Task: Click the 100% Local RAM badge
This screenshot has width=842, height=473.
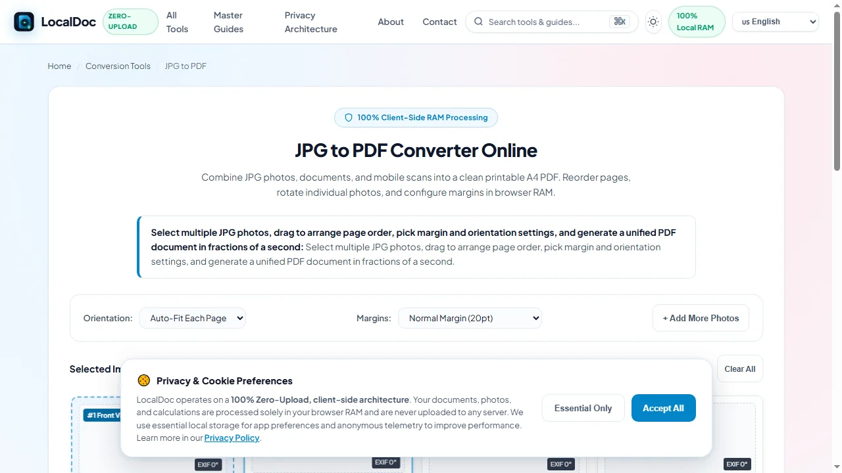Action: pos(697,22)
